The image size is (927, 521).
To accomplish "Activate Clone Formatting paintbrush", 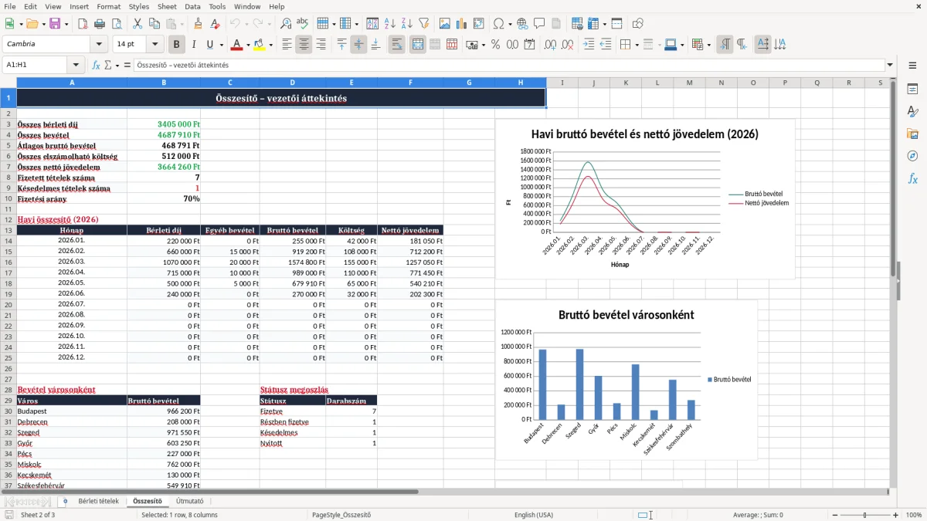I will [x=199, y=24].
